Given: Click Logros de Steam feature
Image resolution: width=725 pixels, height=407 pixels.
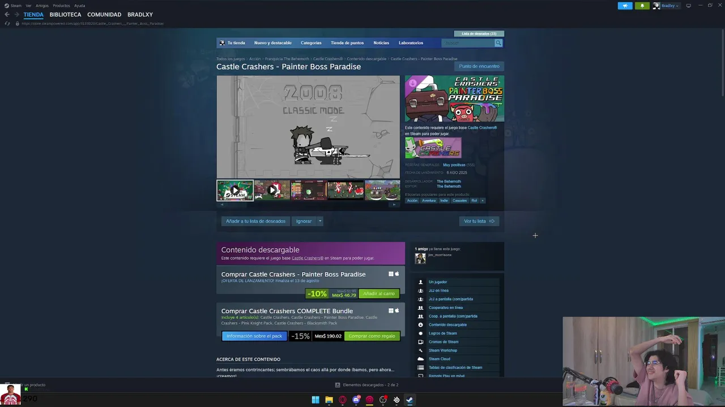Looking at the screenshot, I should click(x=458, y=334).
